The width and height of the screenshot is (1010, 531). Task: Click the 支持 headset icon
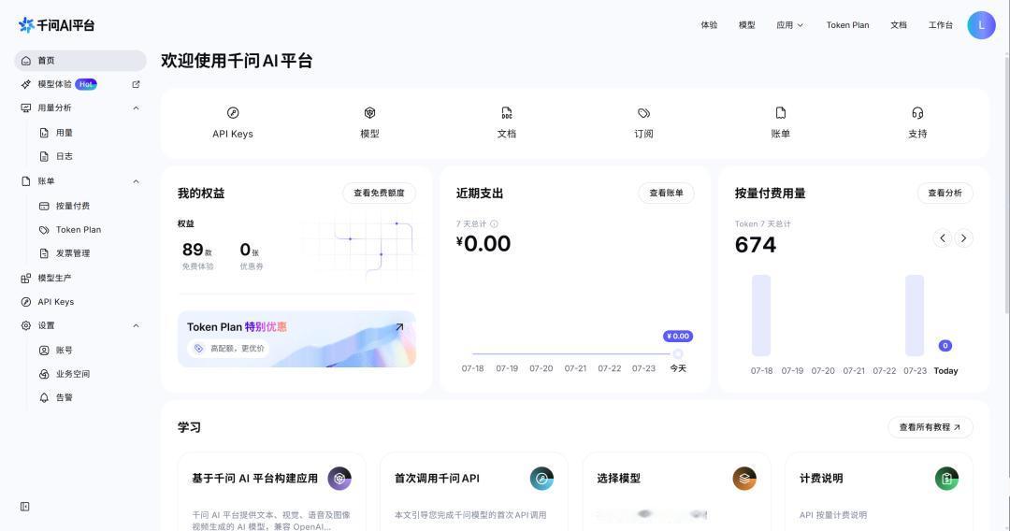click(918, 112)
